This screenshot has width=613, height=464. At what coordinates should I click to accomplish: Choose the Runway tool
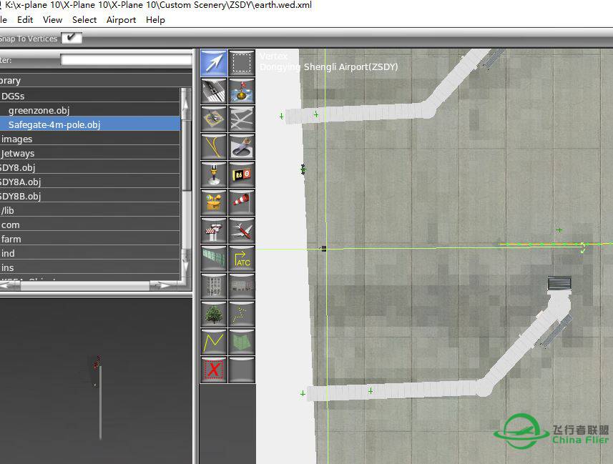click(x=213, y=91)
